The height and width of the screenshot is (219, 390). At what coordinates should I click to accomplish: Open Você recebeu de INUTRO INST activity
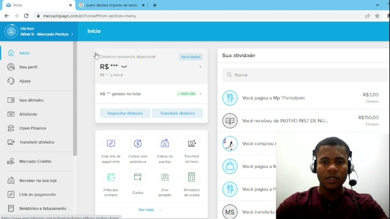(x=303, y=121)
